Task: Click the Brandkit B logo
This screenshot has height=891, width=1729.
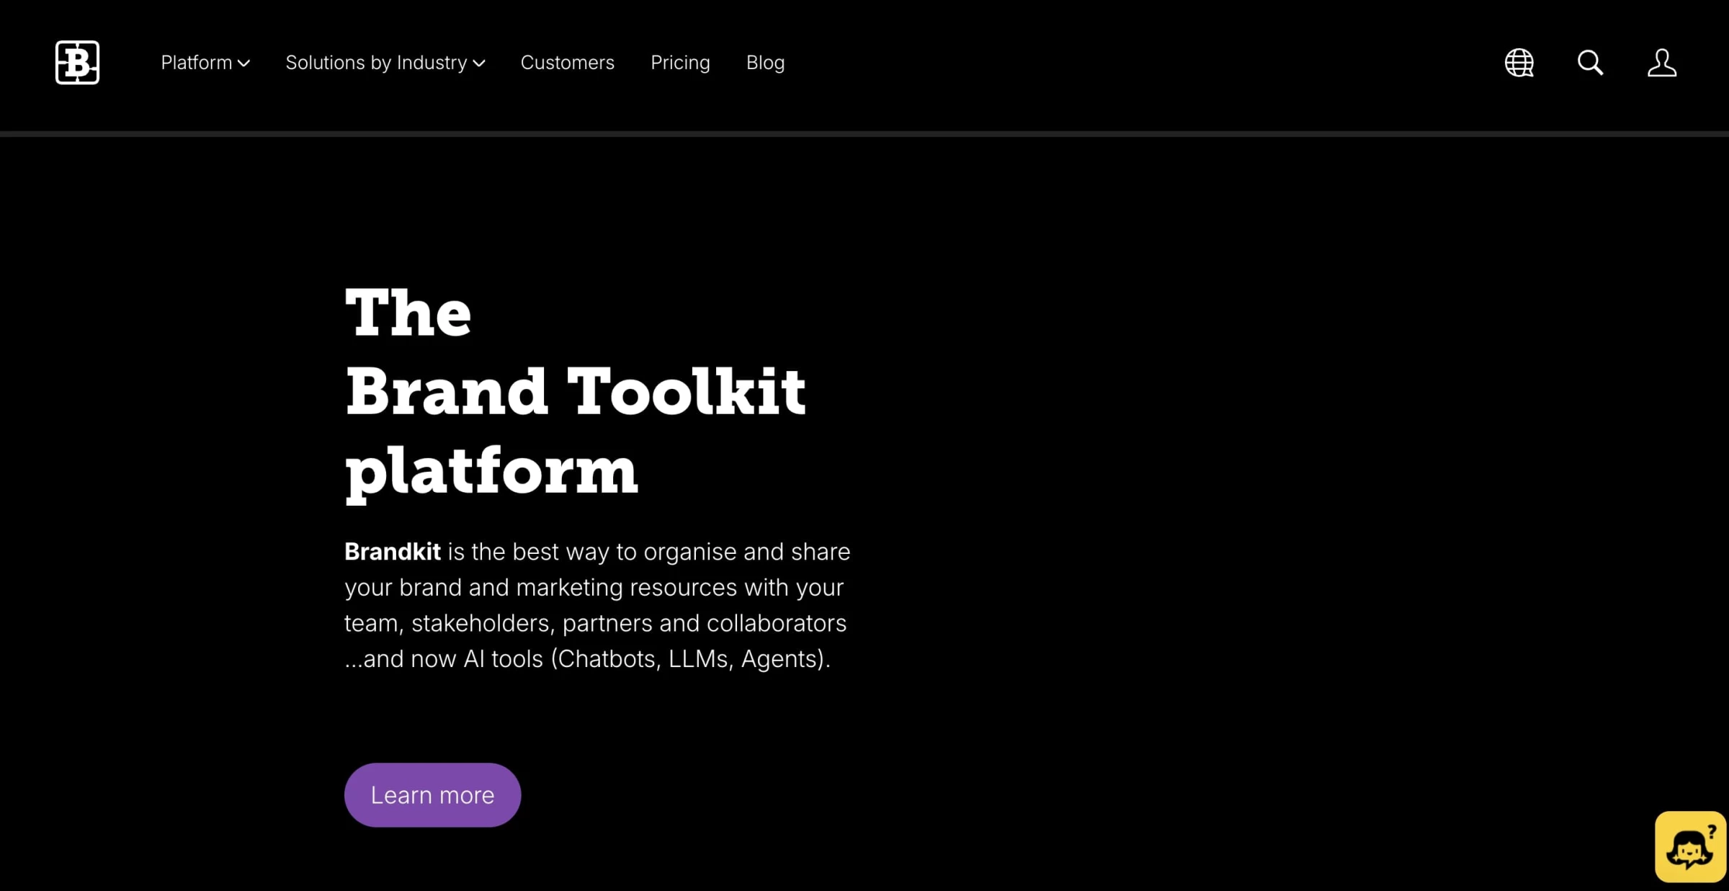Action: pyautogui.click(x=77, y=63)
